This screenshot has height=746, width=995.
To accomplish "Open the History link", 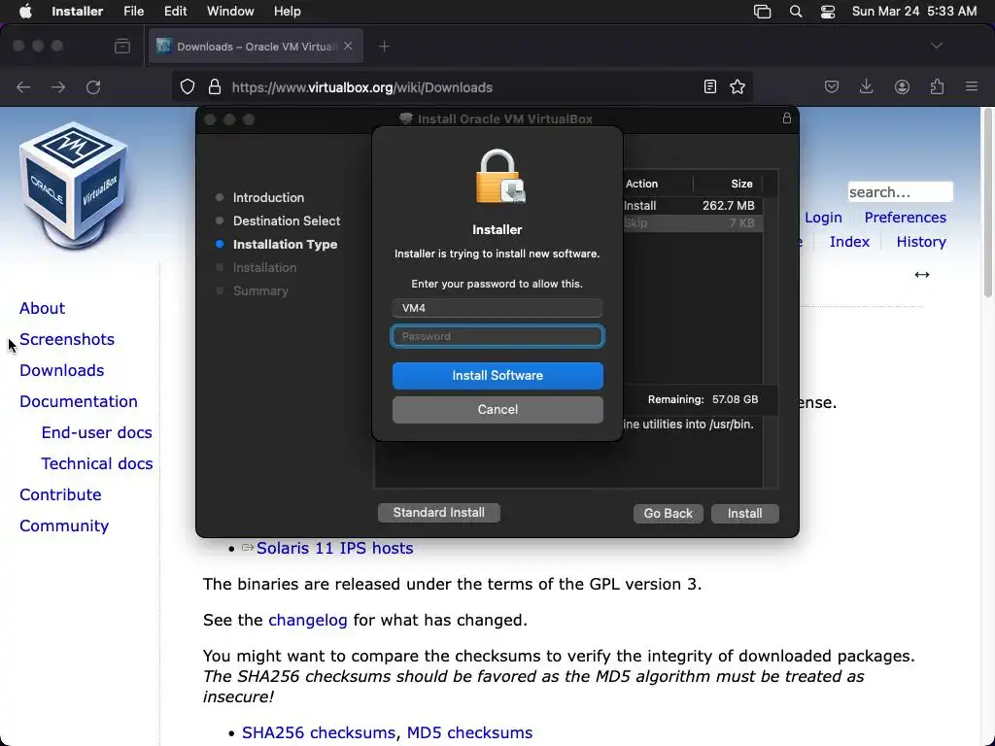I will click(921, 242).
